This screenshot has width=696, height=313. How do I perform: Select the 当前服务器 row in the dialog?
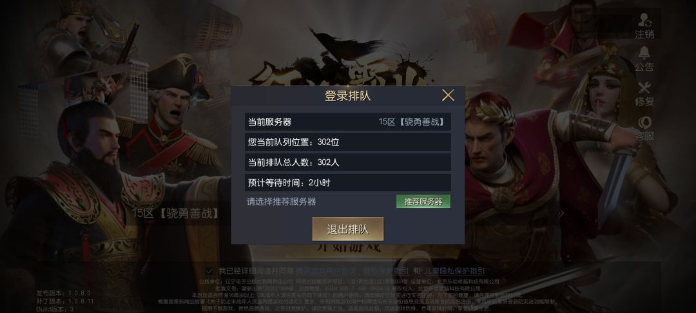pyautogui.click(x=347, y=122)
